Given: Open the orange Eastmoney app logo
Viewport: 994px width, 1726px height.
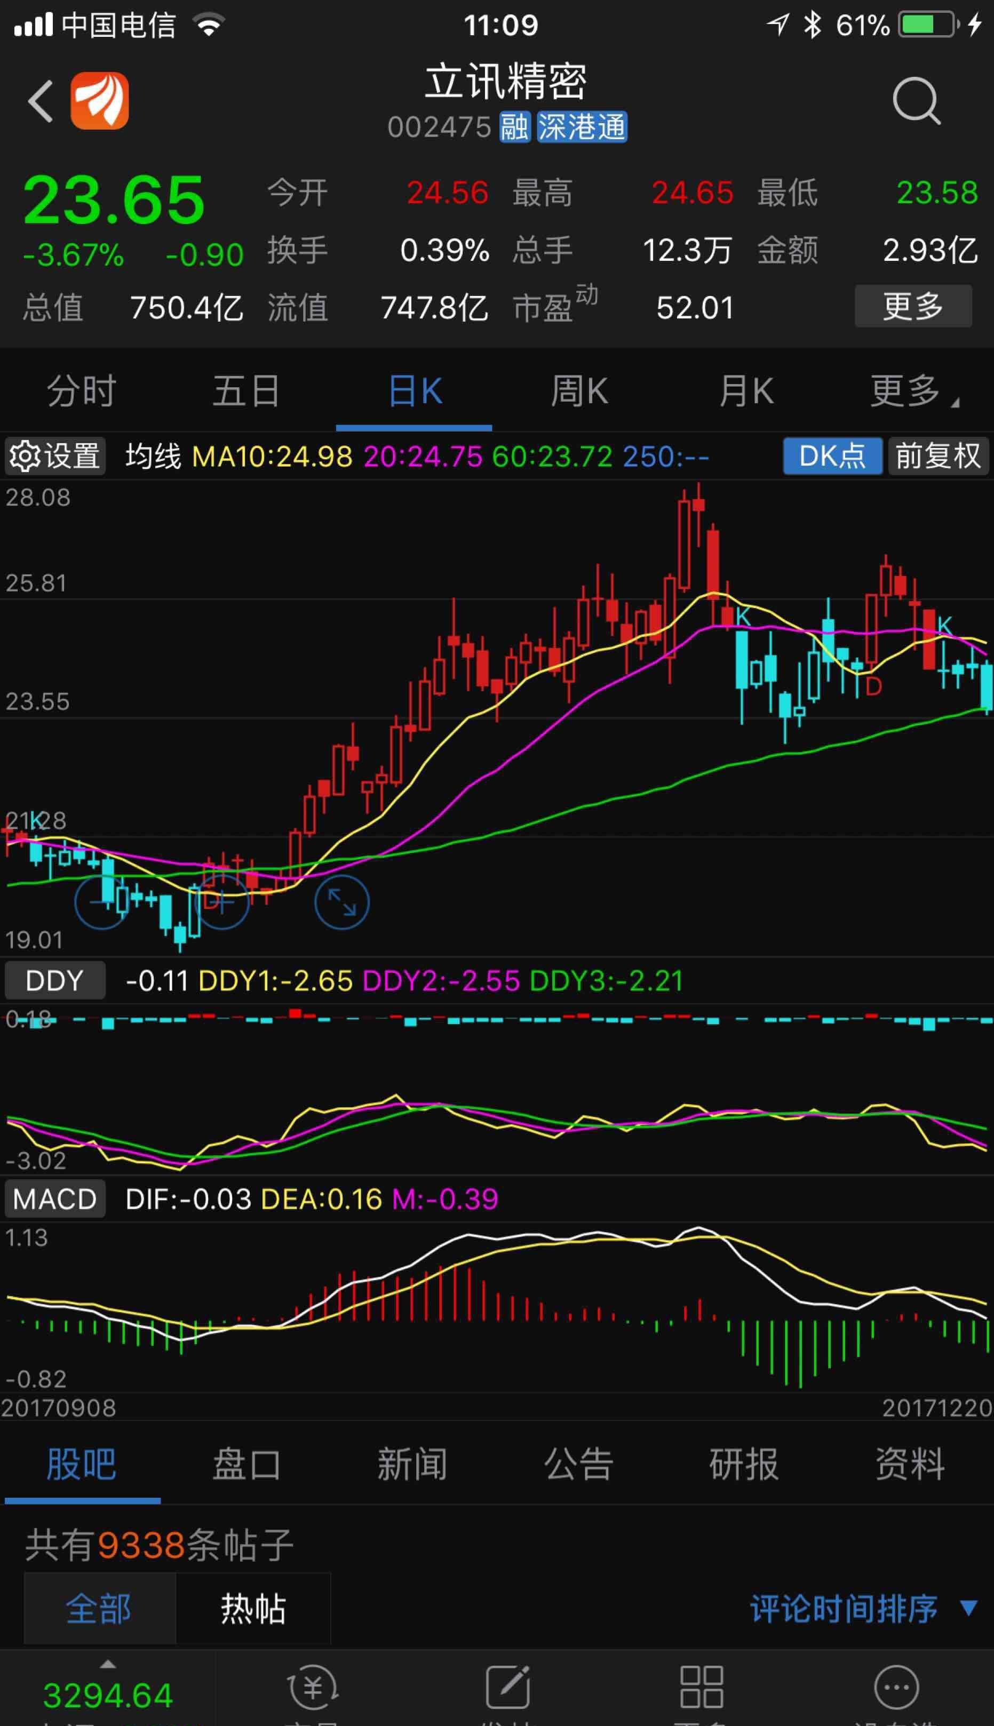Looking at the screenshot, I should click(x=100, y=100).
